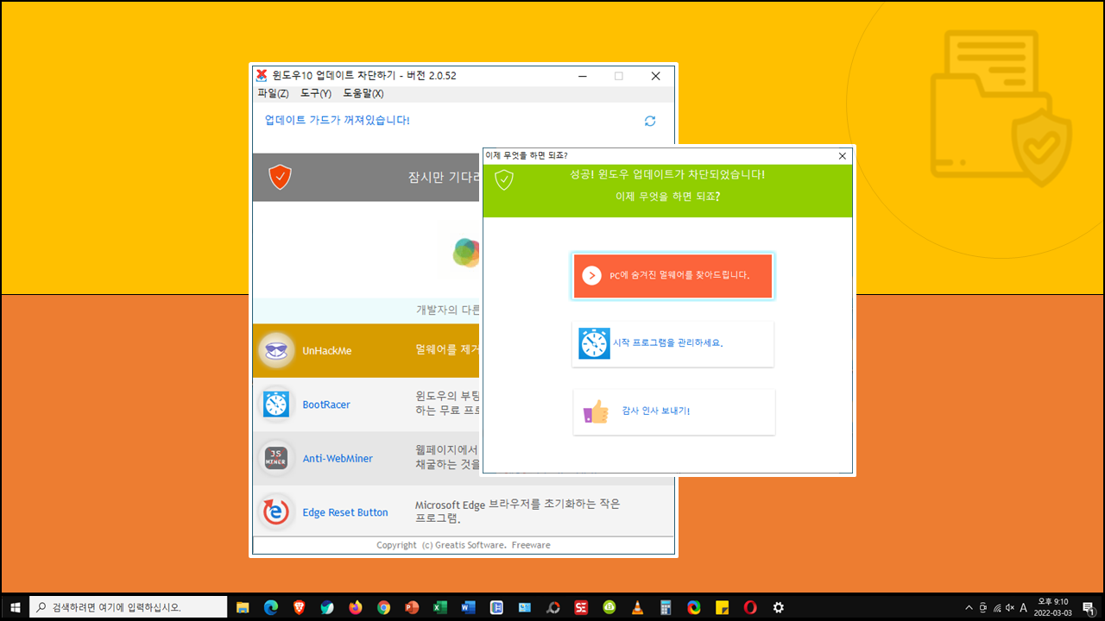
Task: Open the BootRacer link
Action: click(326, 405)
